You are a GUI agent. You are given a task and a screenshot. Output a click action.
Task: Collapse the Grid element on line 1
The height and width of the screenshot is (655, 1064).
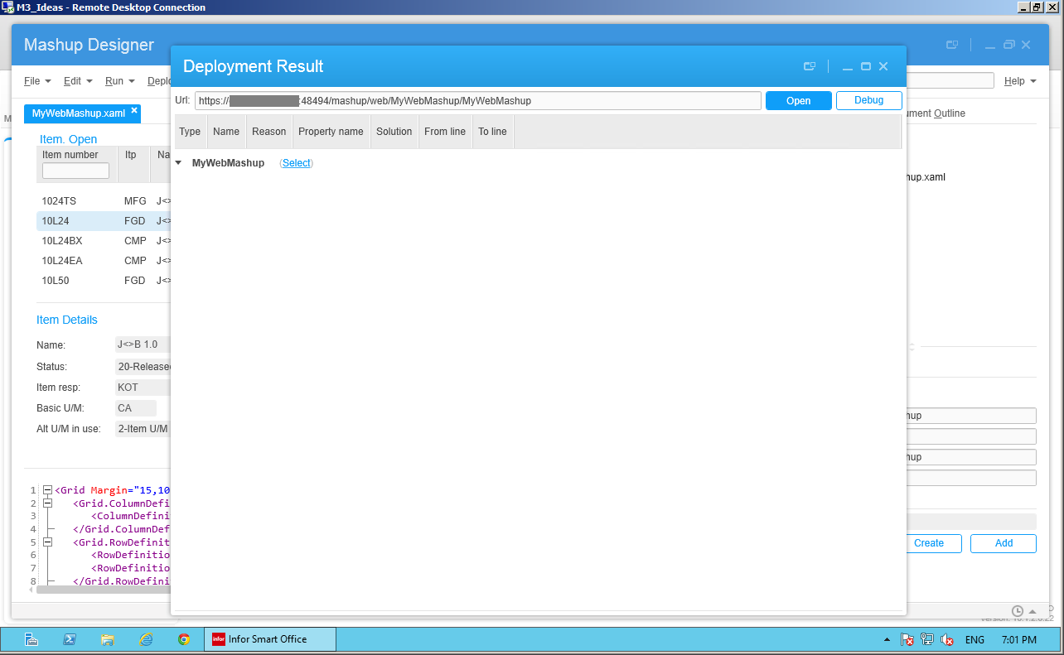click(47, 490)
